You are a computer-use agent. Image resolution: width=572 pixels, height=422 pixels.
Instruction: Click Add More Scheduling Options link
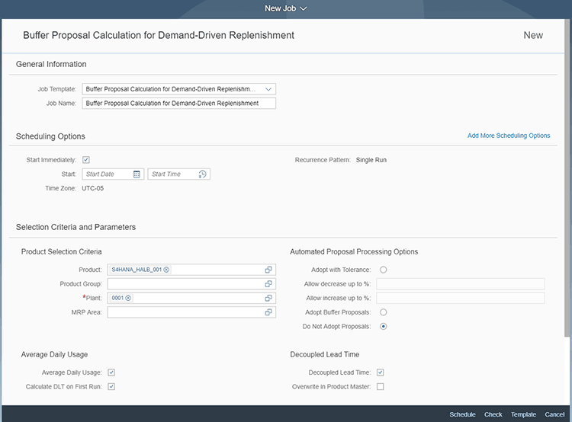[508, 136]
